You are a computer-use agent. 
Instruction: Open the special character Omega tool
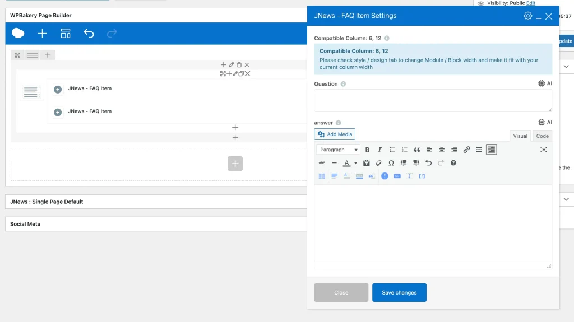coord(391,163)
